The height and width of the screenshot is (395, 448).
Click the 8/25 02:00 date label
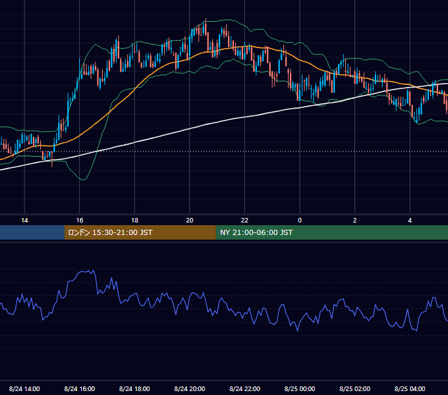[x=355, y=388]
